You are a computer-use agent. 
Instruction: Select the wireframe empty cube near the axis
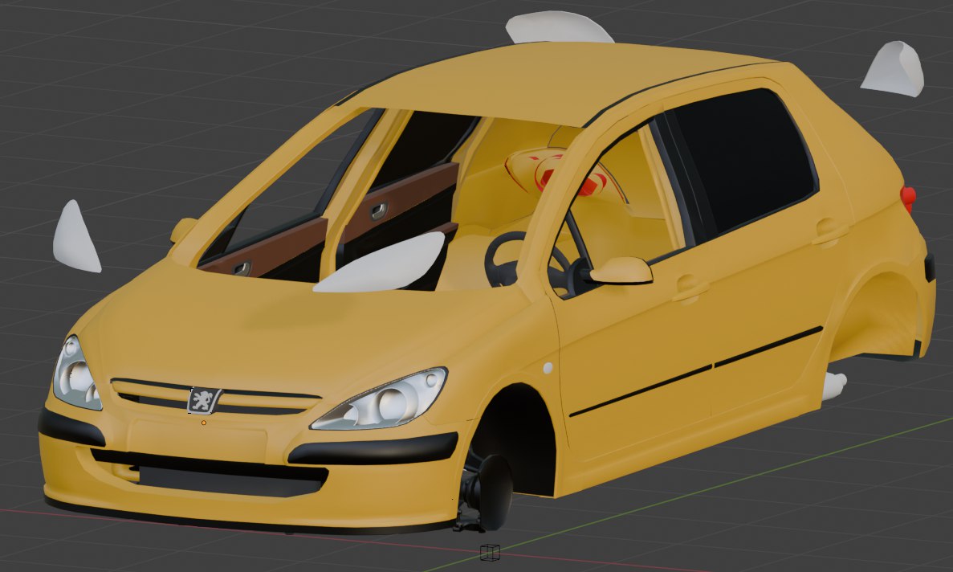pyautogui.click(x=490, y=552)
